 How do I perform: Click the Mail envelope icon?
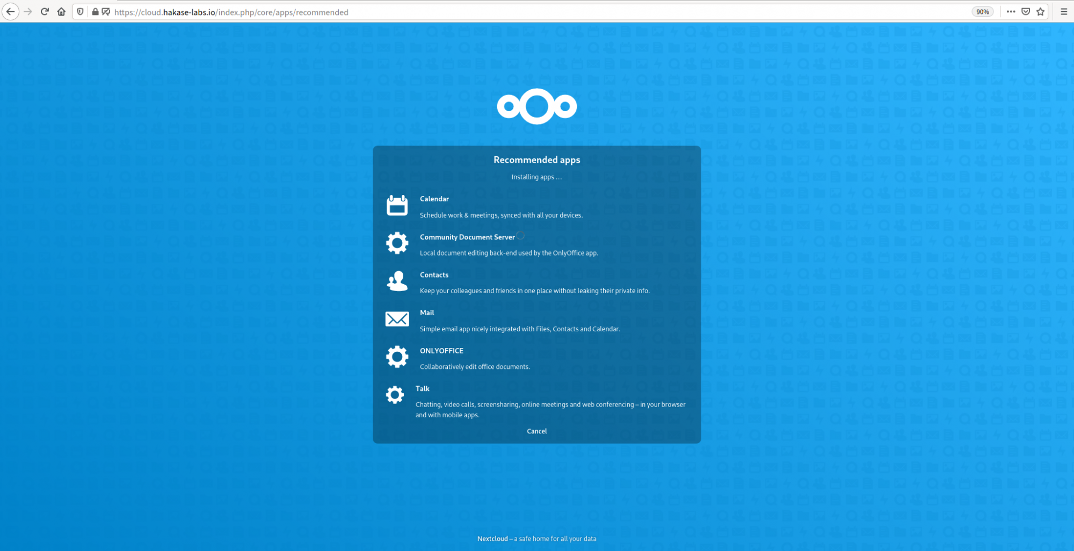coord(397,319)
